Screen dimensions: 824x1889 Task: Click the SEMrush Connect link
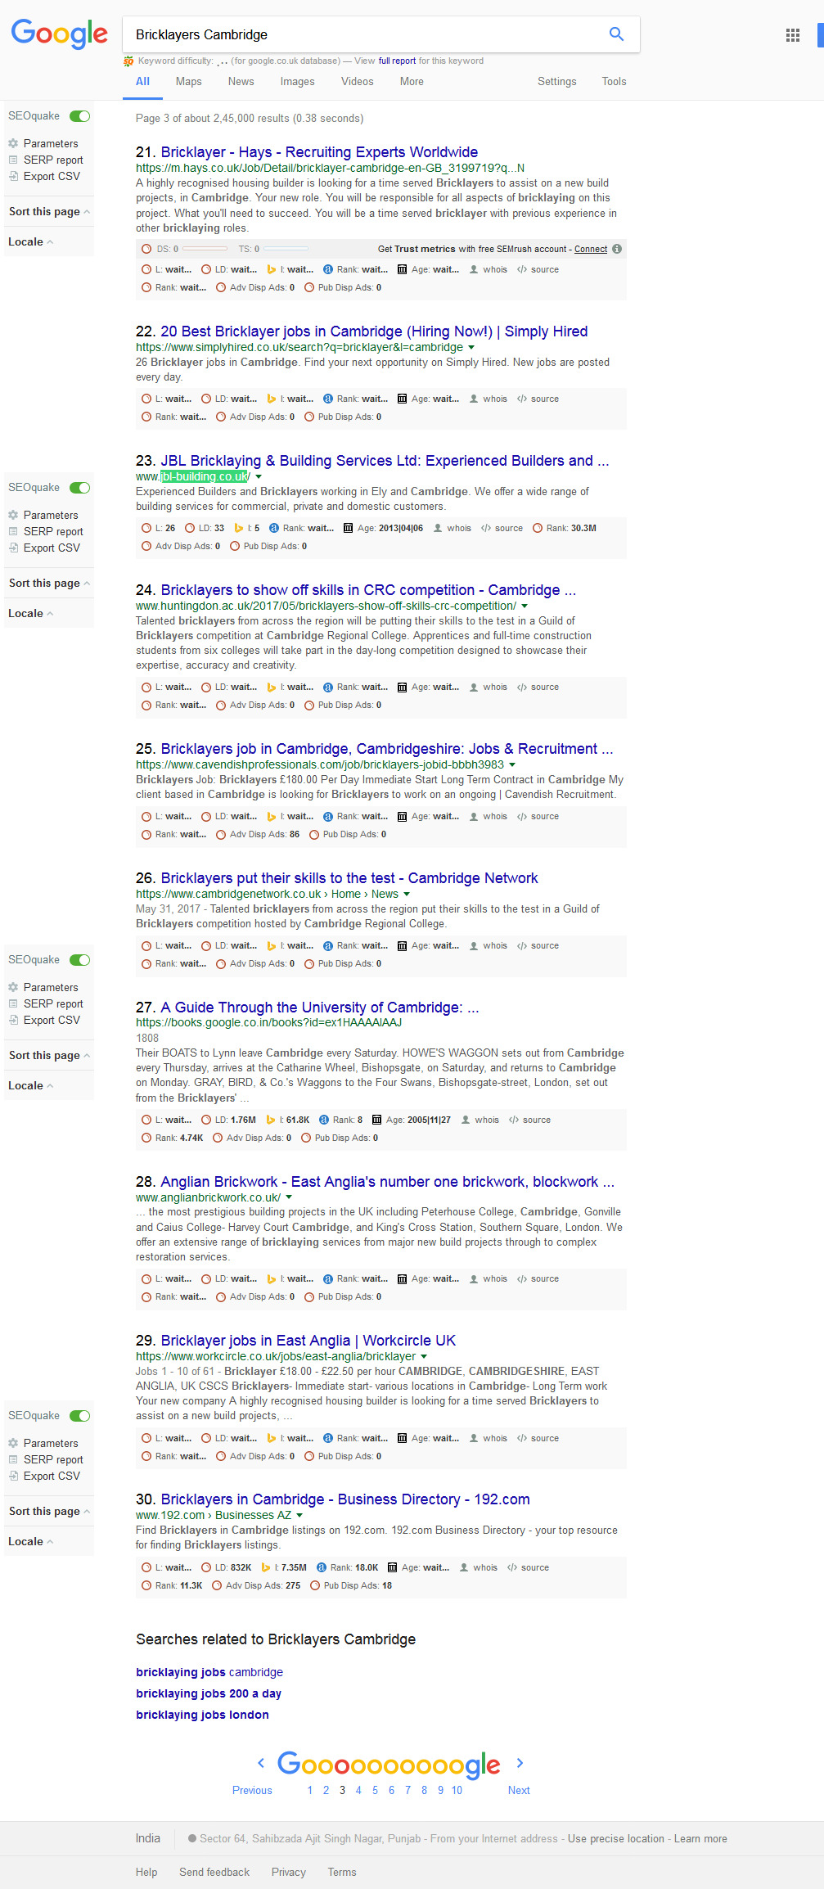click(591, 249)
